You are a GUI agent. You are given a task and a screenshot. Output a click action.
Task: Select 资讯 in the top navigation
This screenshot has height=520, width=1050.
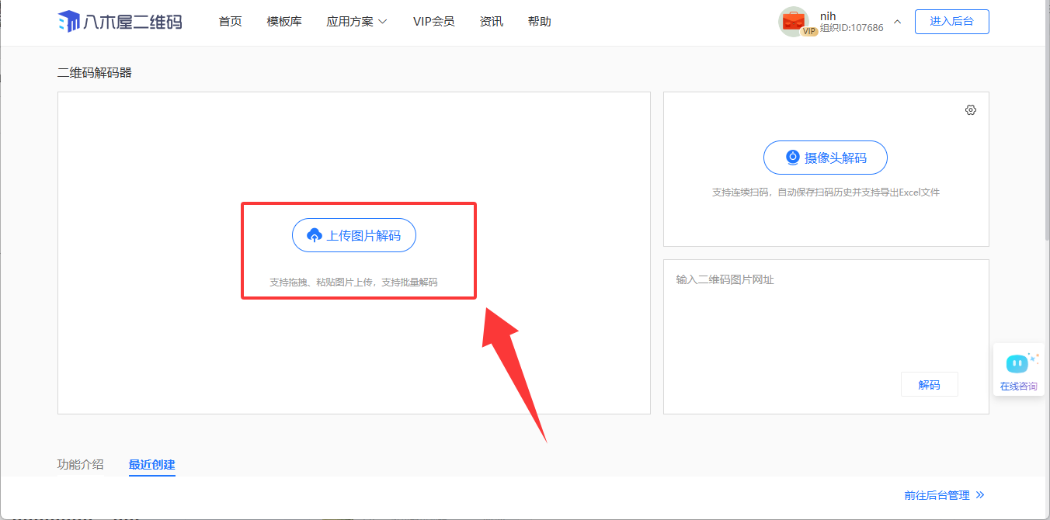(x=491, y=22)
